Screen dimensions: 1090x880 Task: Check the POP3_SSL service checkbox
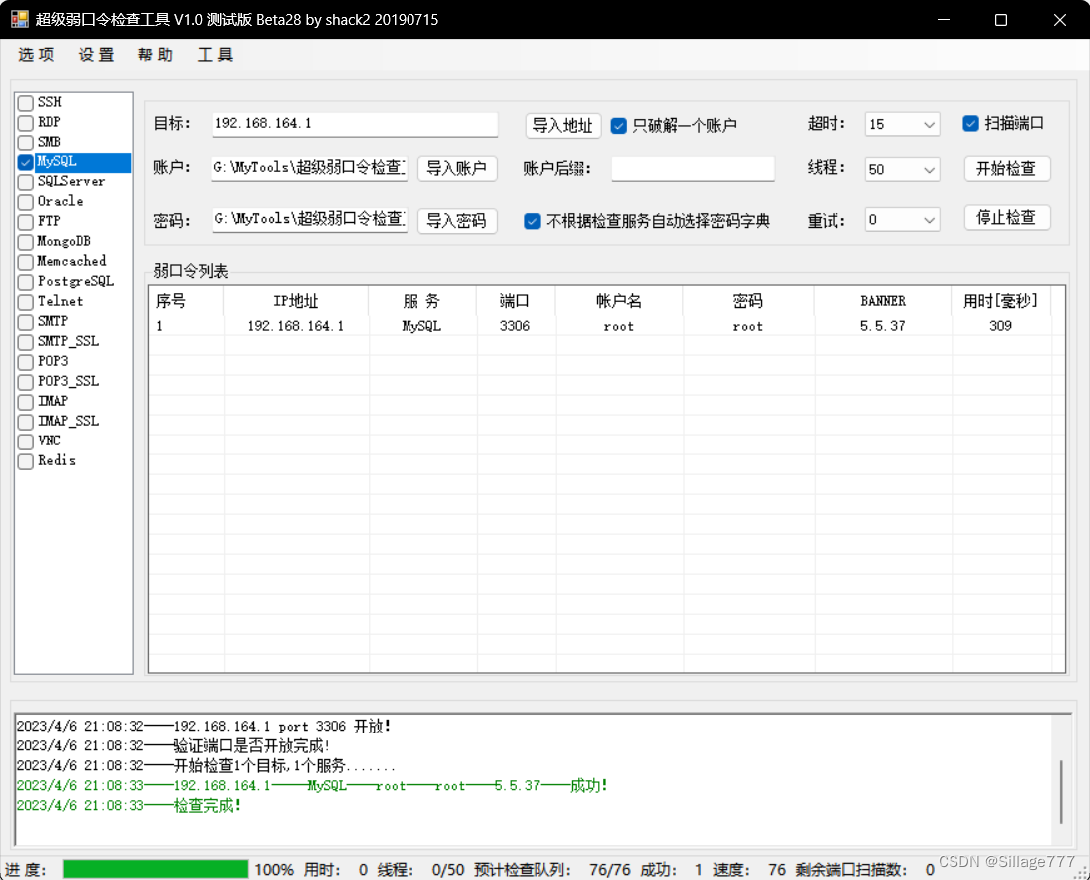point(26,382)
